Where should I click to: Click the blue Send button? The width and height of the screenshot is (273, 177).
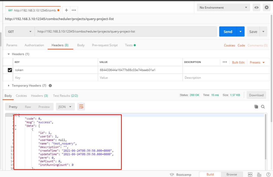point(228,31)
